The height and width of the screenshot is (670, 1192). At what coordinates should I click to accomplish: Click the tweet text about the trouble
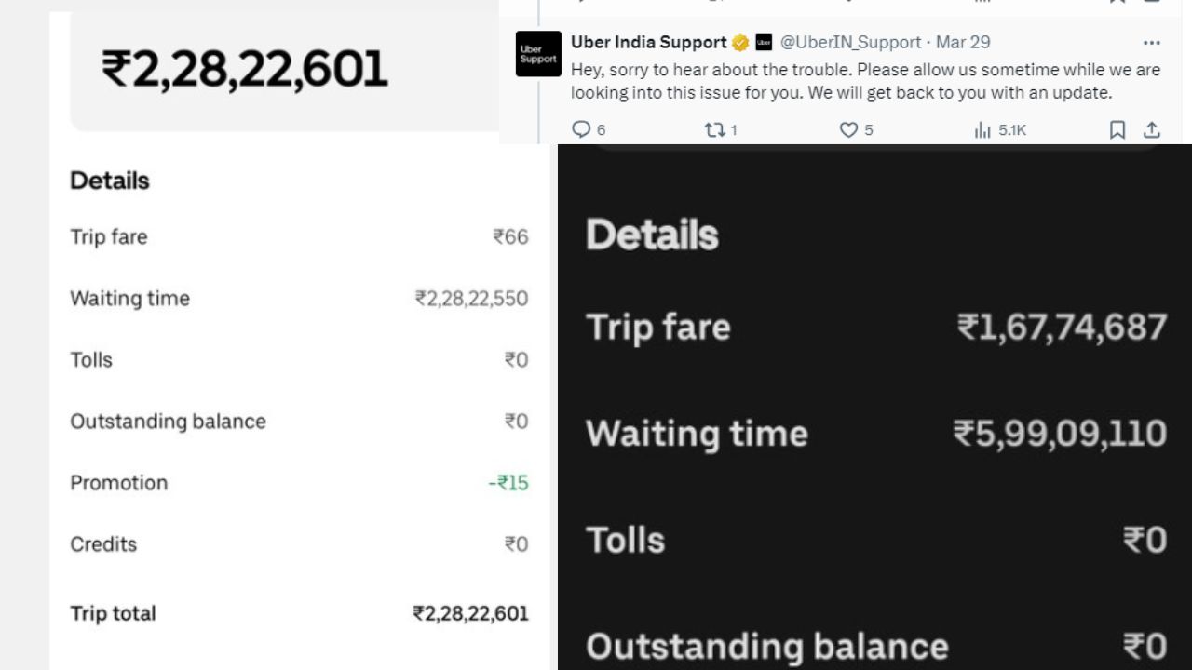(865, 82)
